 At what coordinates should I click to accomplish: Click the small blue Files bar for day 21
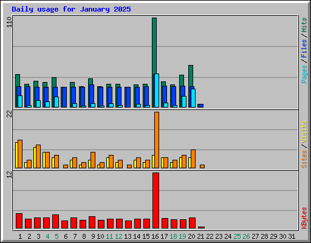coord(200,106)
